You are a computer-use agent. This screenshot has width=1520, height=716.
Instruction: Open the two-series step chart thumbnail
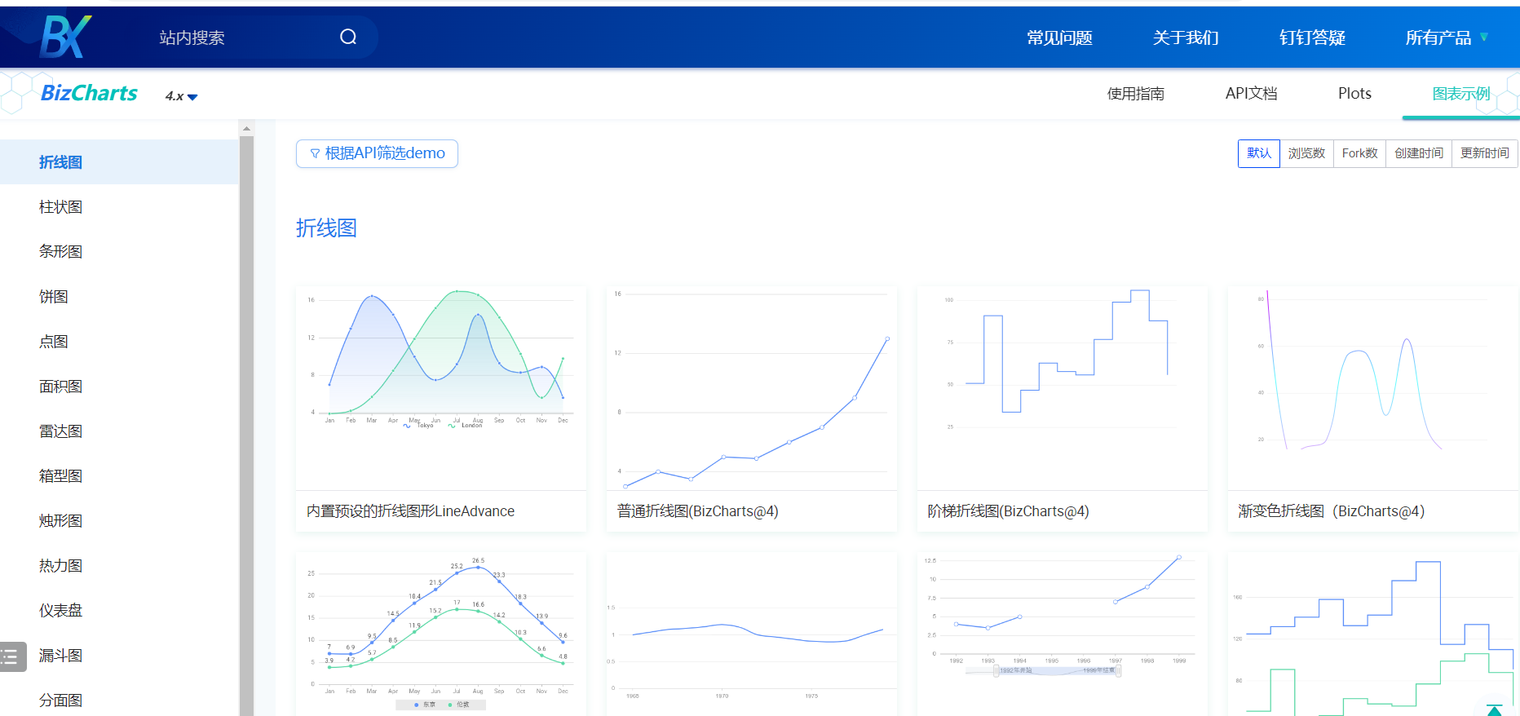tap(1373, 634)
